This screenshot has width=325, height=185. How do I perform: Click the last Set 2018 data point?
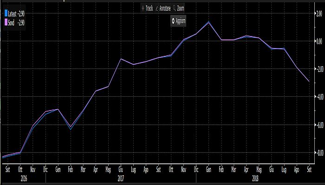(309, 81)
